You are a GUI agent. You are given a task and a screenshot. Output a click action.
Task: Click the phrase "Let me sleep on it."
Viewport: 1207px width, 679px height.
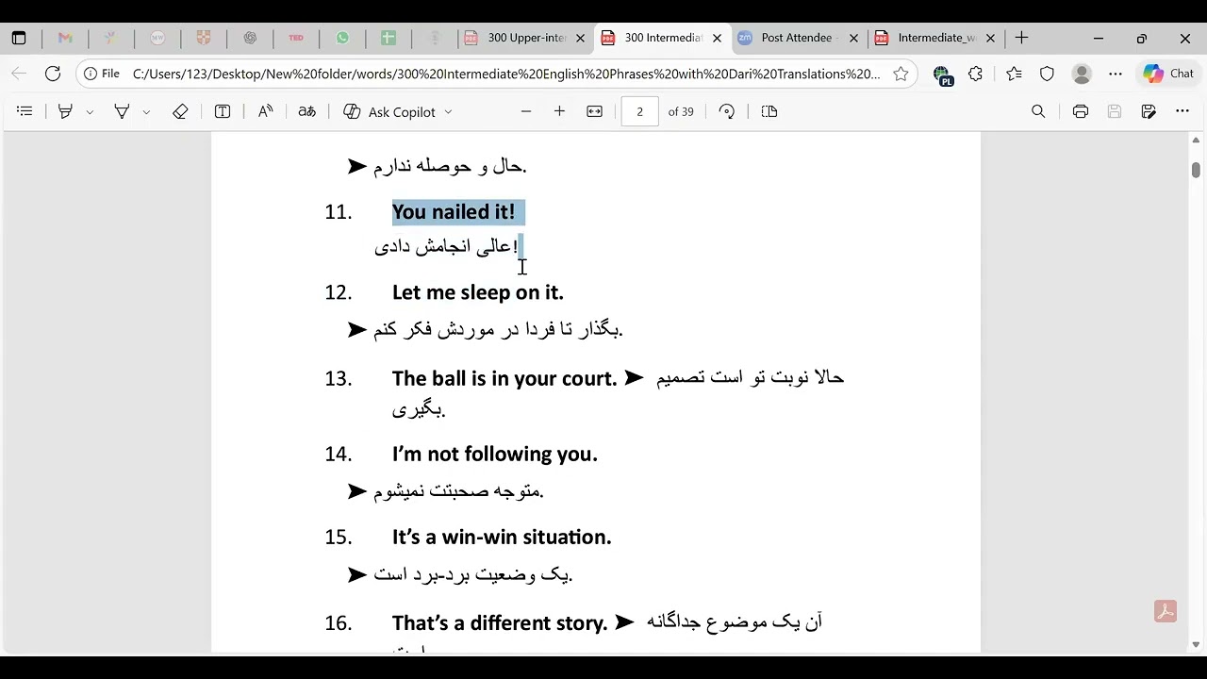pos(478,292)
